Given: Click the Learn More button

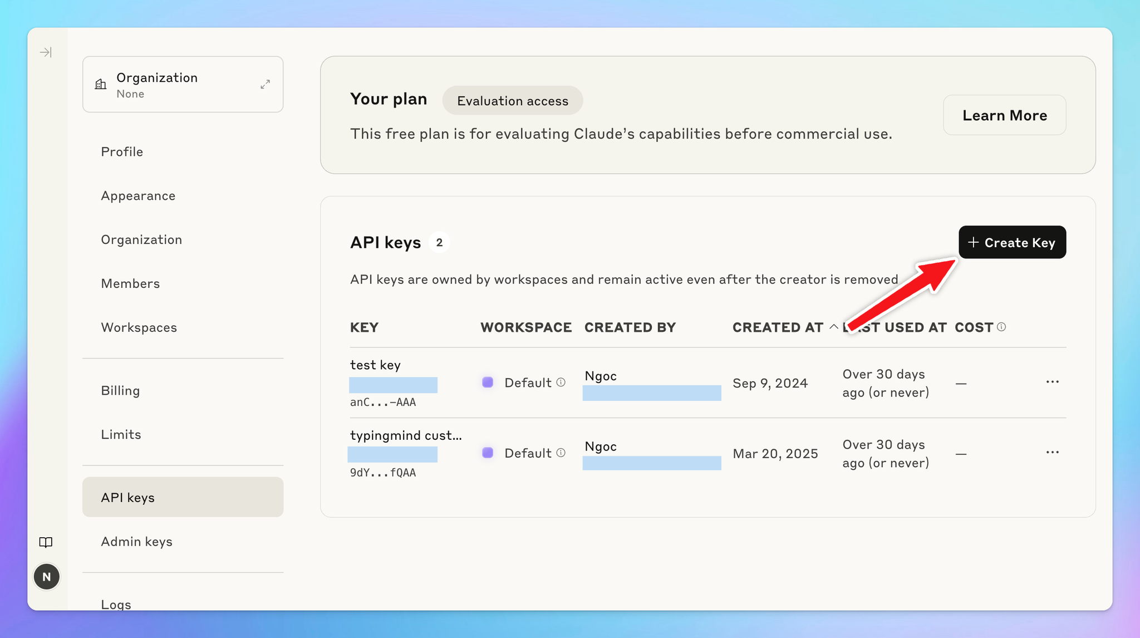Looking at the screenshot, I should pyautogui.click(x=1004, y=115).
